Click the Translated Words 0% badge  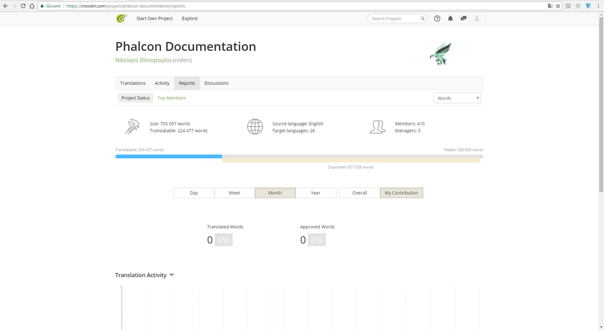[x=224, y=240]
